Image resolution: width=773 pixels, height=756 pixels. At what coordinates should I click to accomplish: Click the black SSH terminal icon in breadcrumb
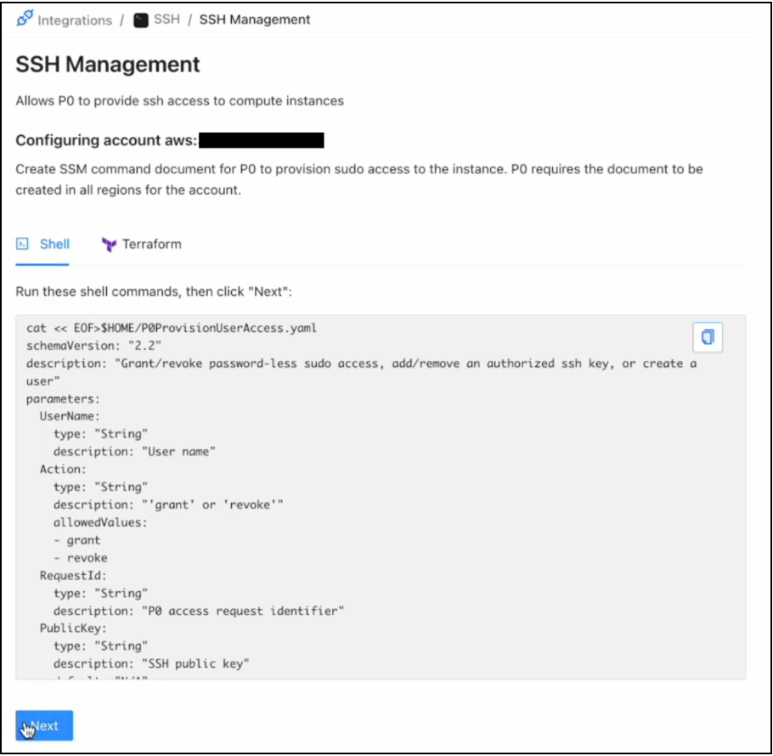141,20
